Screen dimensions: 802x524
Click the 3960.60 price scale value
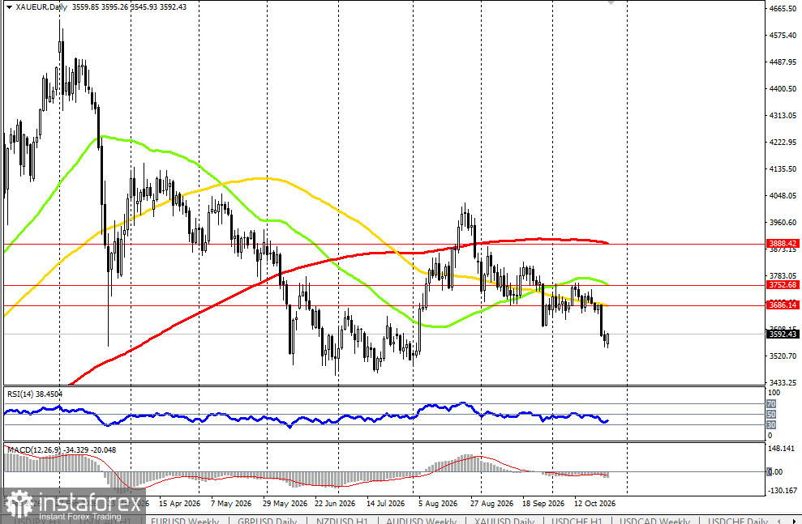coord(783,223)
